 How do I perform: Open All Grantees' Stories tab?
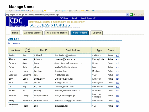coord(56,33)
